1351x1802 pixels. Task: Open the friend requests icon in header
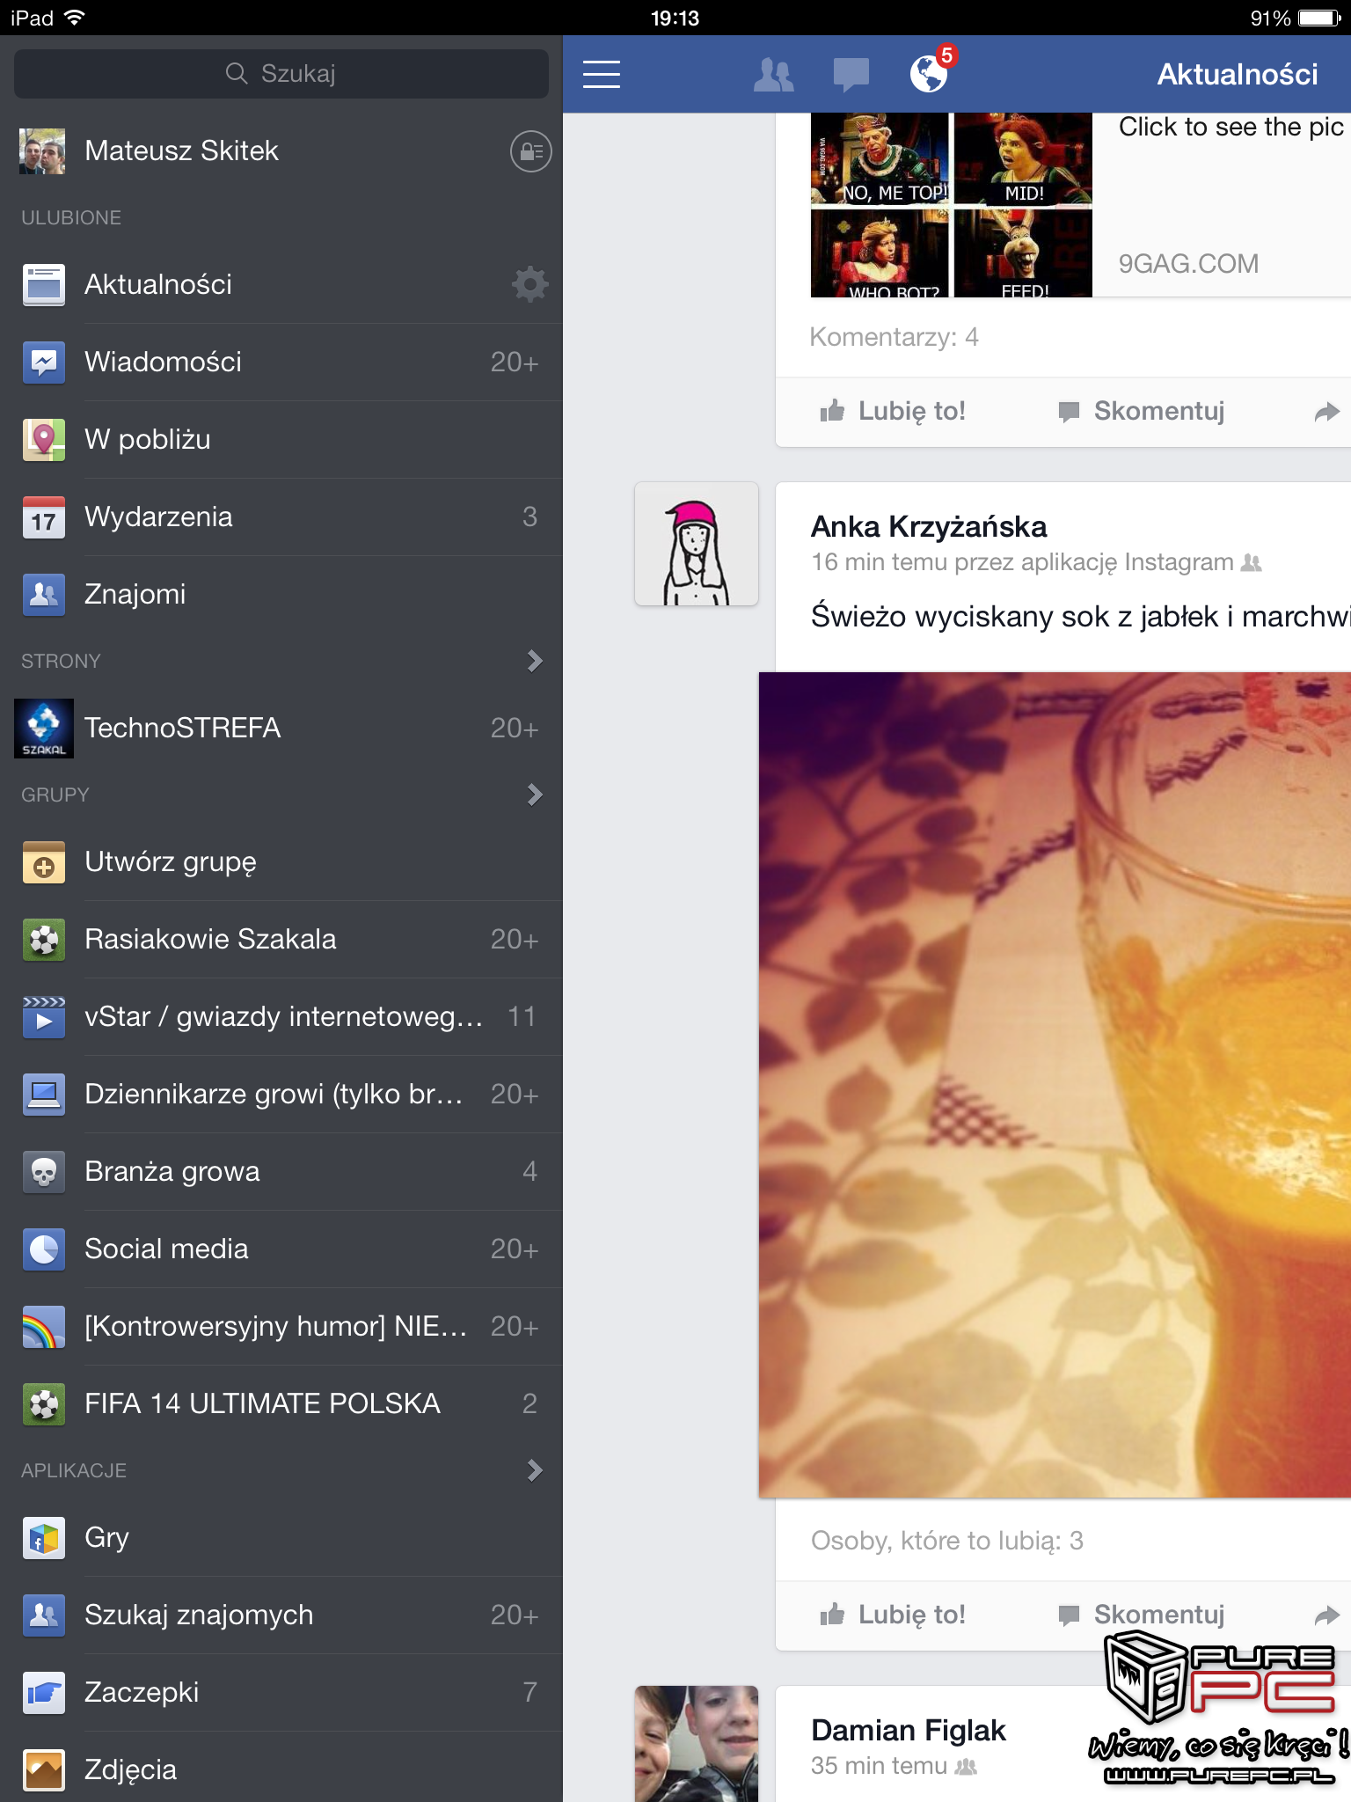click(x=773, y=75)
